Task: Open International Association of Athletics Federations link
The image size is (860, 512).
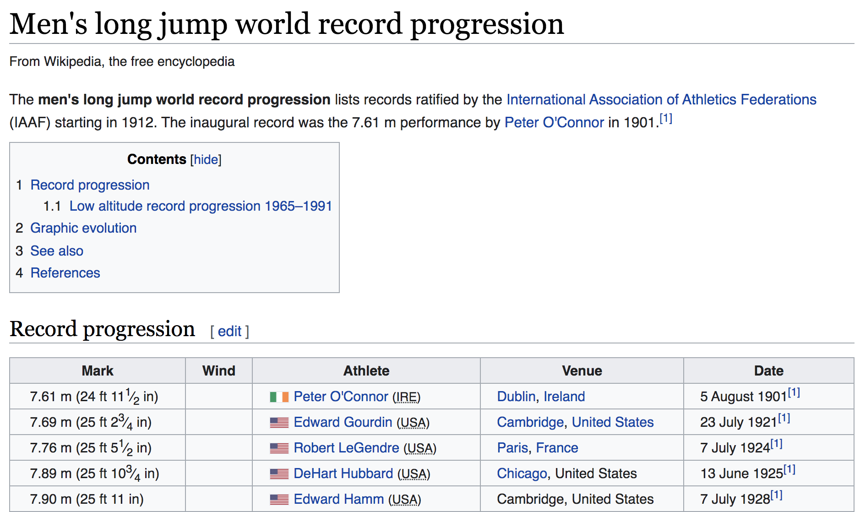Action: click(661, 99)
